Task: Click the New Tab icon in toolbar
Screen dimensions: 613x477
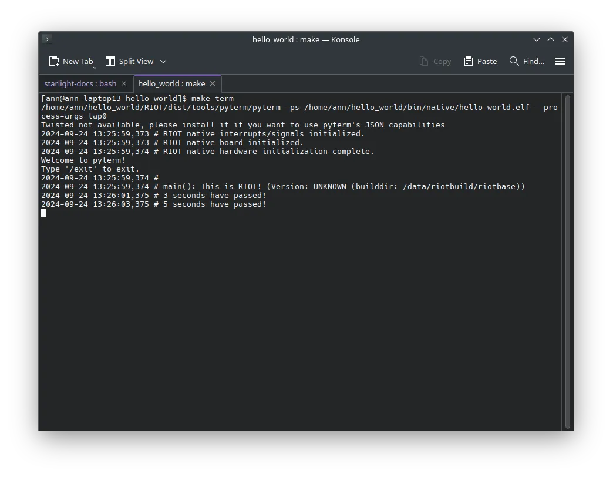Action: click(54, 61)
